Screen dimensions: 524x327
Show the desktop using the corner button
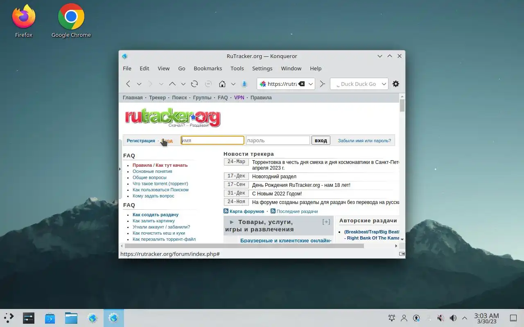coord(513,318)
